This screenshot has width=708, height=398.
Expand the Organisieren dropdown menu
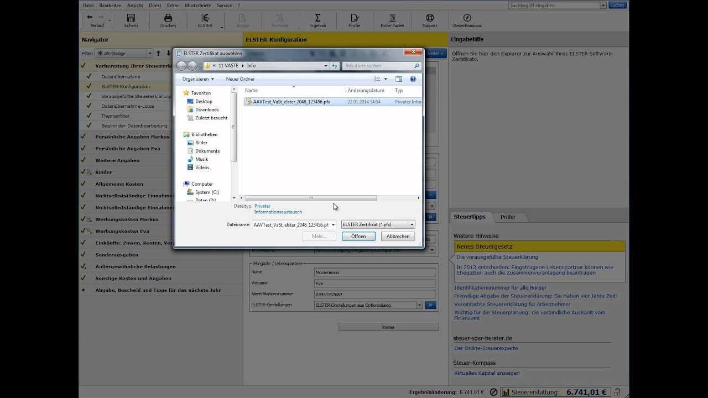(x=198, y=79)
